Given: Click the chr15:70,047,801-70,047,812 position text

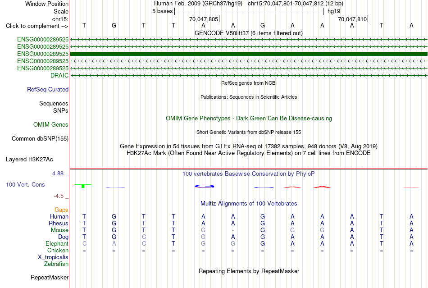Looking at the screenshot, I should point(286,4).
